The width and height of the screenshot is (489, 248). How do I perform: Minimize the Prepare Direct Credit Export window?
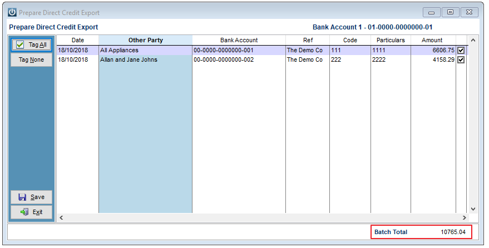(x=432, y=12)
